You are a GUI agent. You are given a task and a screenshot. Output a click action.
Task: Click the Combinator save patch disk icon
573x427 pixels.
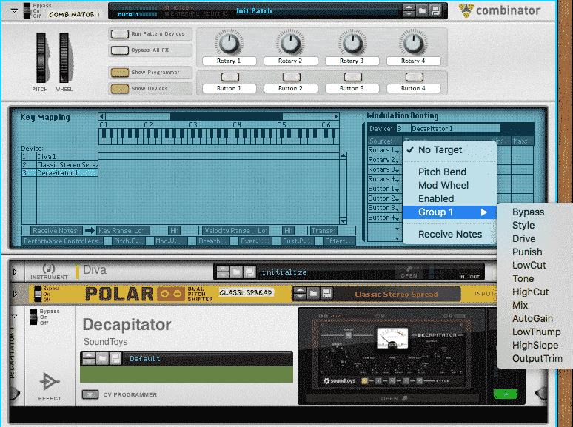pyautogui.click(x=435, y=10)
